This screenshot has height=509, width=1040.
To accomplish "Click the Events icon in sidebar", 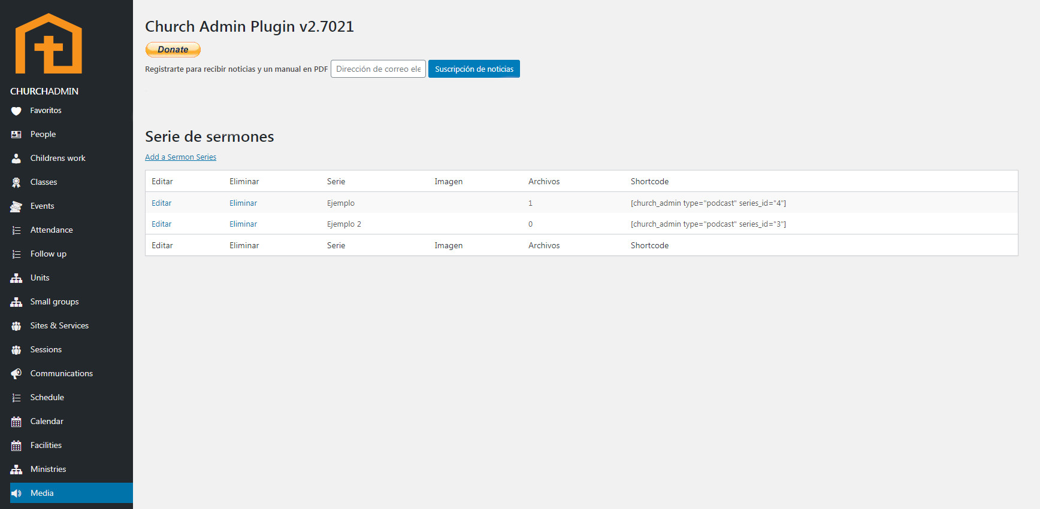I will click(16, 206).
